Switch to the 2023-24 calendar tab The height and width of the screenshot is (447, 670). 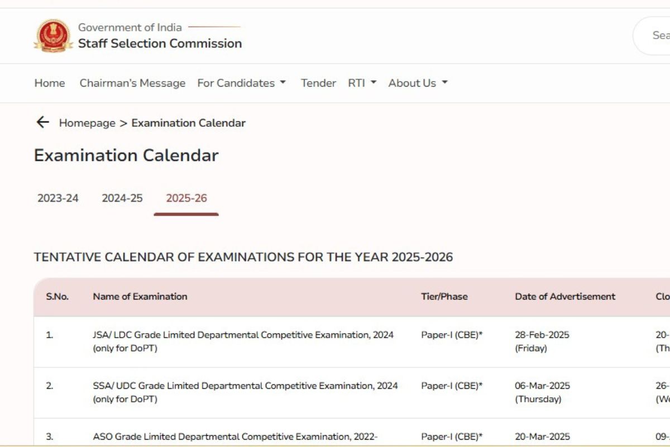point(58,198)
